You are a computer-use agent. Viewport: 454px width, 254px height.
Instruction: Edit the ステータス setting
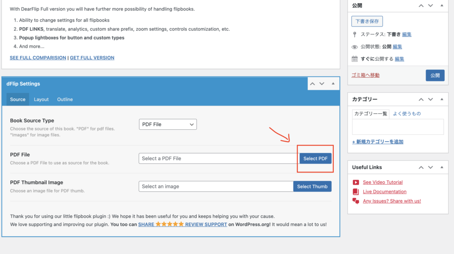coord(407,35)
